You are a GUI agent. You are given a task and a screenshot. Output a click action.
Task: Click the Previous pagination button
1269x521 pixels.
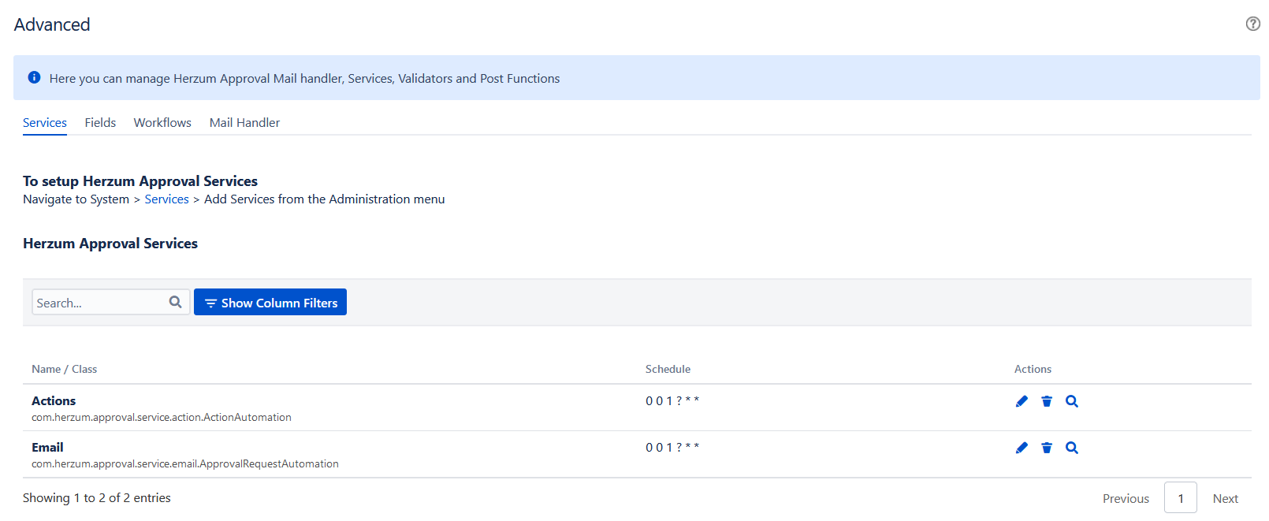pos(1126,498)
